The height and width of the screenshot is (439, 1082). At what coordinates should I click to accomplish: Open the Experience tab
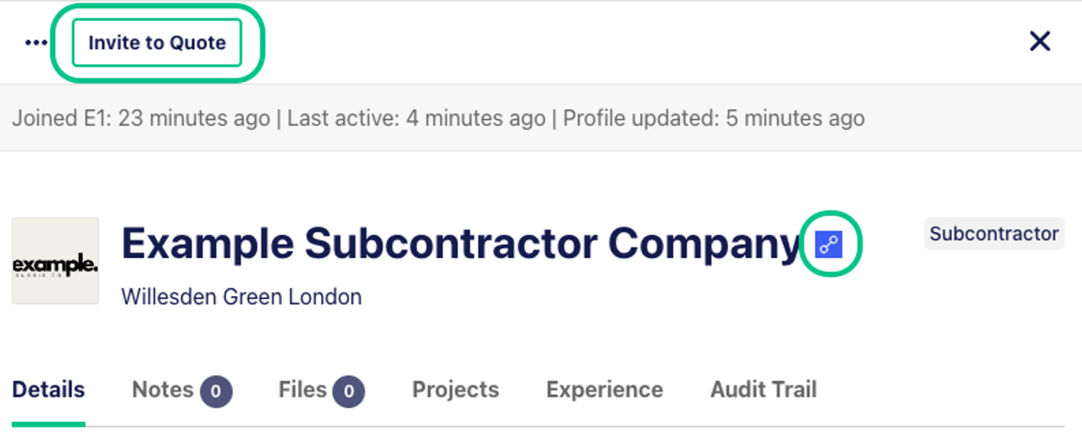(x=604, y=389)
